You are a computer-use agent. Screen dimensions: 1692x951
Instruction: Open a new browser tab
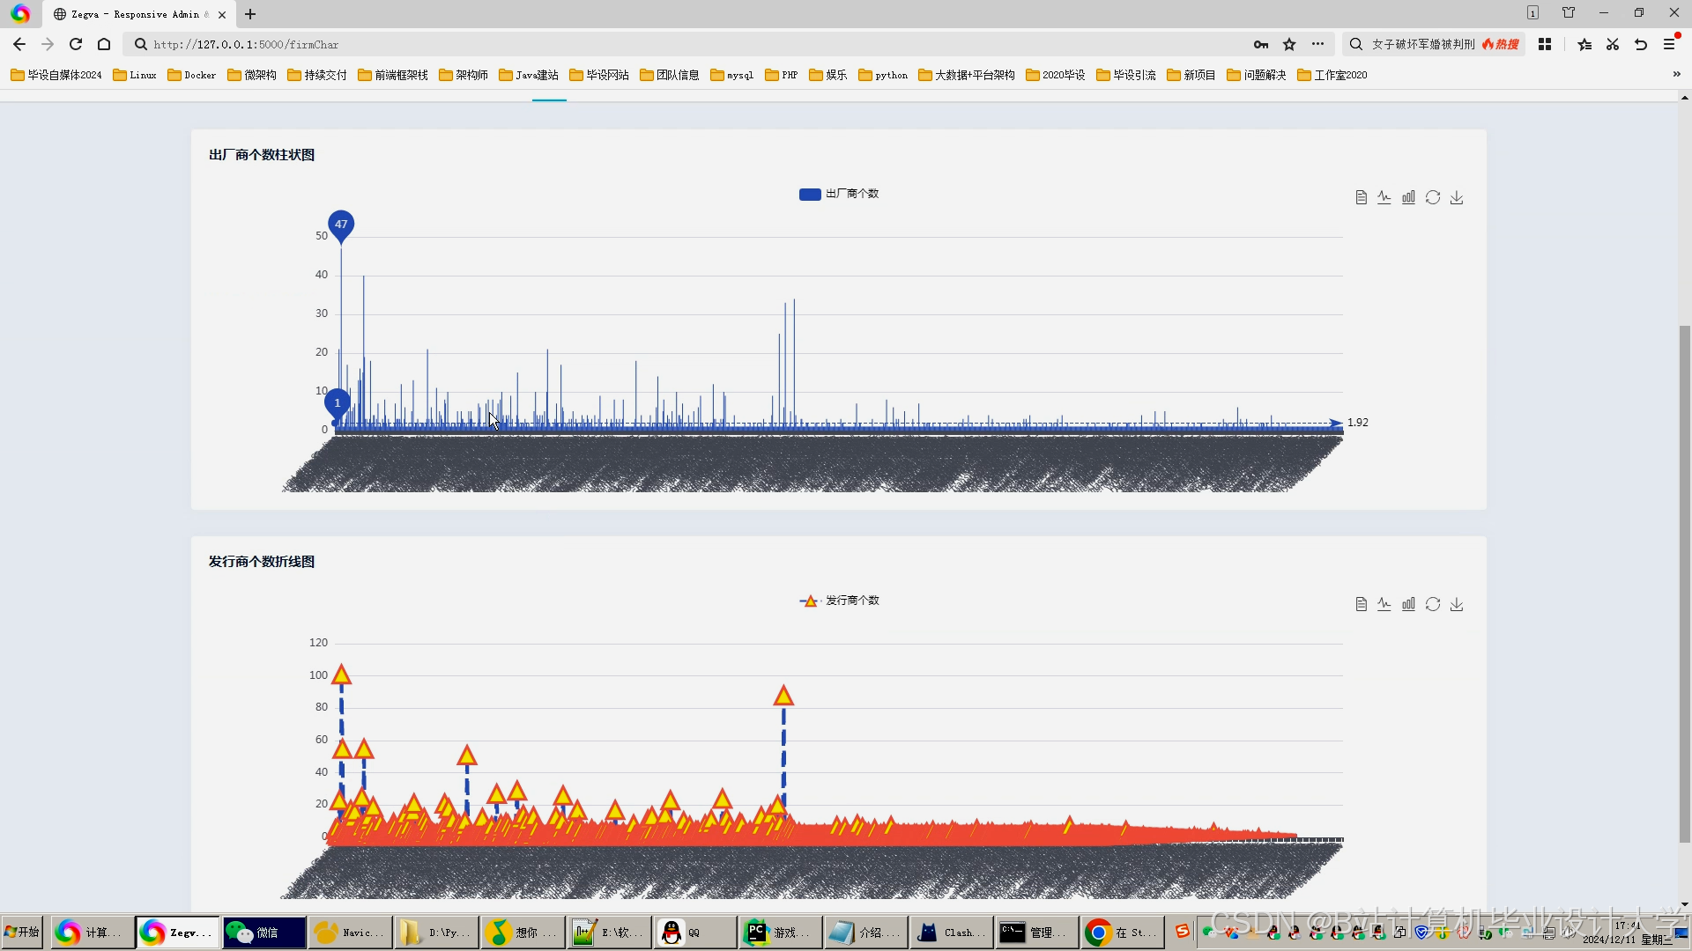tap(250, 14)
